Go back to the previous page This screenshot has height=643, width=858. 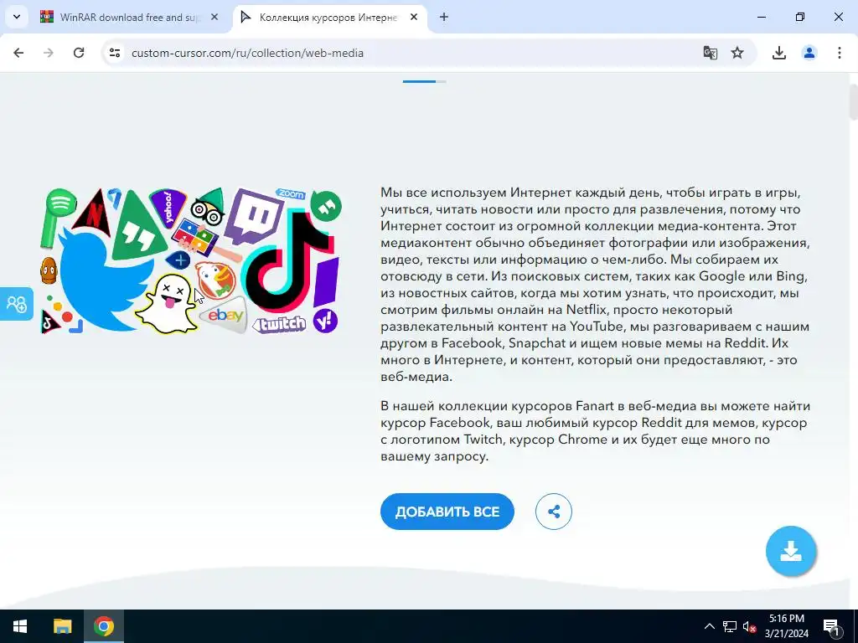pos(18,53)
